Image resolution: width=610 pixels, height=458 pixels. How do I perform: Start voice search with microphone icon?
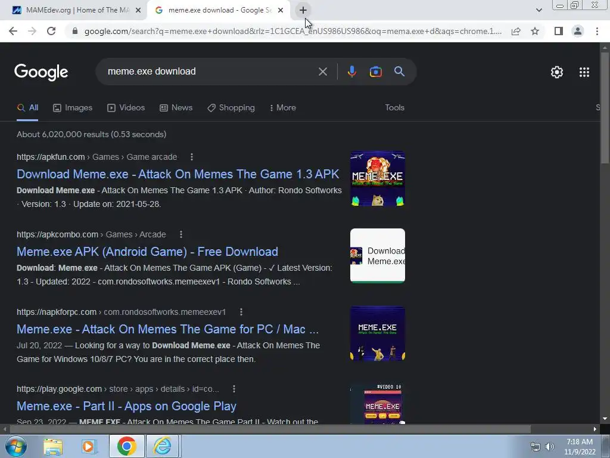tap(351, 72)
